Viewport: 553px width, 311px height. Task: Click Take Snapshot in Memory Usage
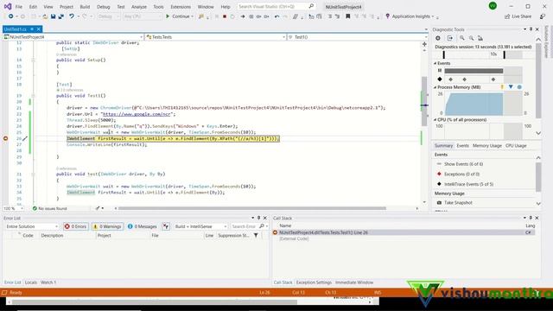458,203
